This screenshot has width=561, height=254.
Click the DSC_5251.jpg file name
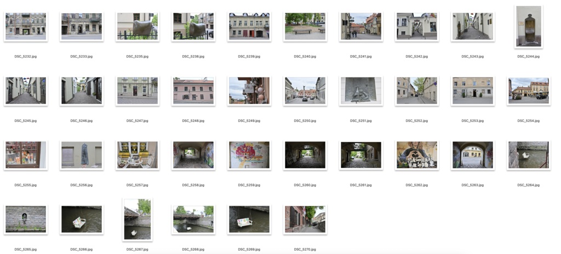(x=361, y=121)
